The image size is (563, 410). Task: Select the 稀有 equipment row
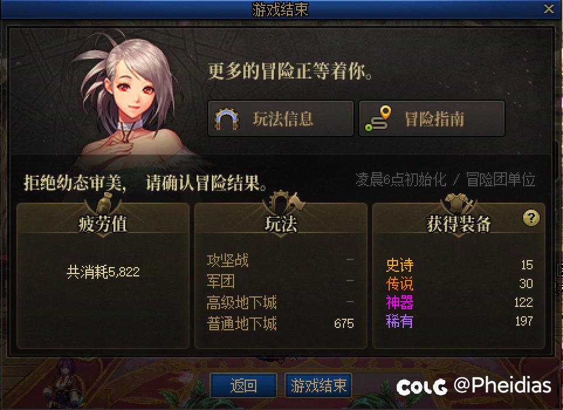click(x=459, y=321)
